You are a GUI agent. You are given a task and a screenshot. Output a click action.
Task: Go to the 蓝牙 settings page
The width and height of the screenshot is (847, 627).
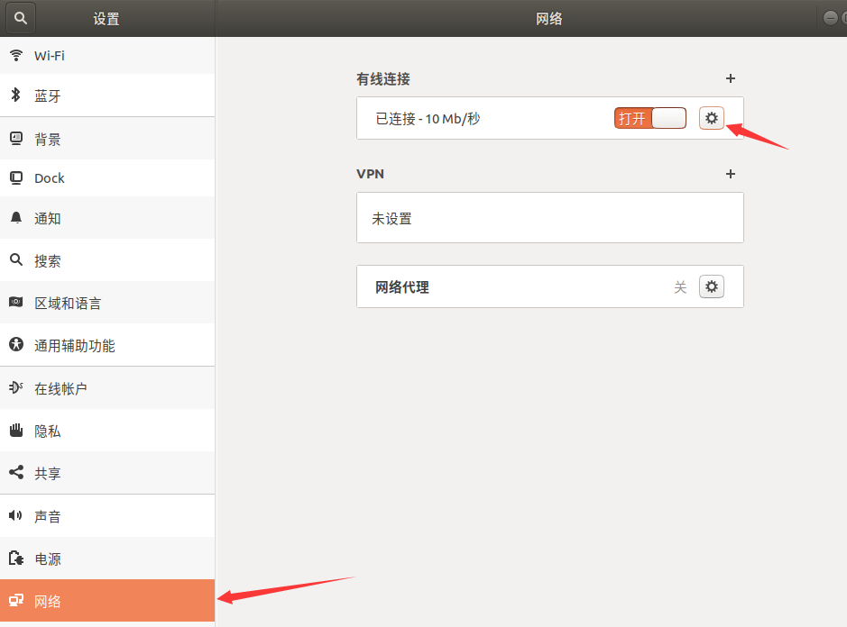click(x=107, y=95)
